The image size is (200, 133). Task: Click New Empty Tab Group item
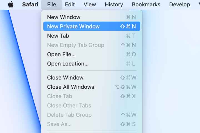pyautogui.click(x=92, y=45)
